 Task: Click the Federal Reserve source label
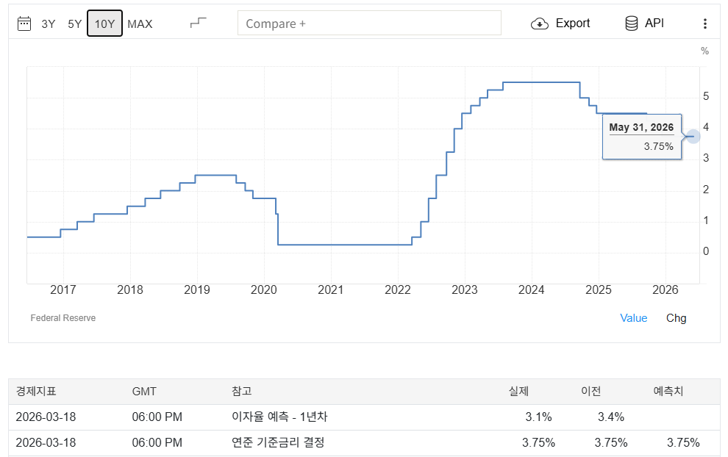(x=63, y=318)
